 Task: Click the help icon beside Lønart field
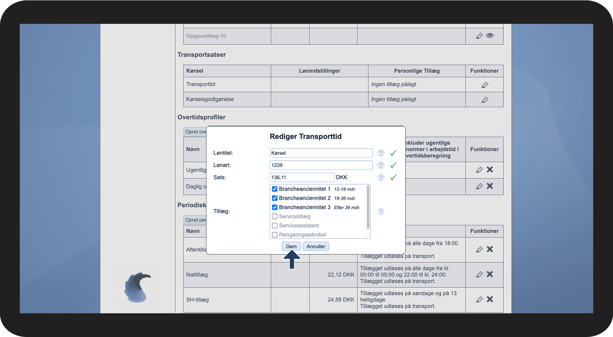click(381, 165)
